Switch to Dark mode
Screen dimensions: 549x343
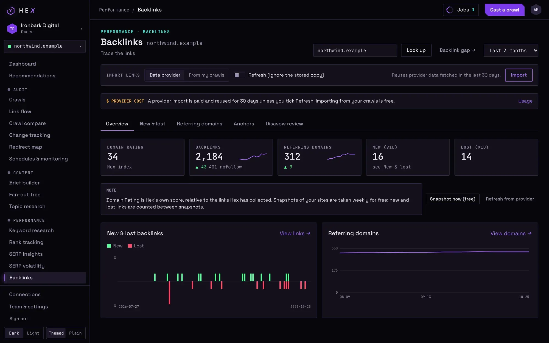14,333
